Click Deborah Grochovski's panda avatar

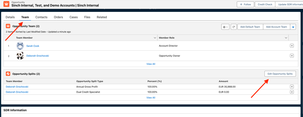(20, 56)
